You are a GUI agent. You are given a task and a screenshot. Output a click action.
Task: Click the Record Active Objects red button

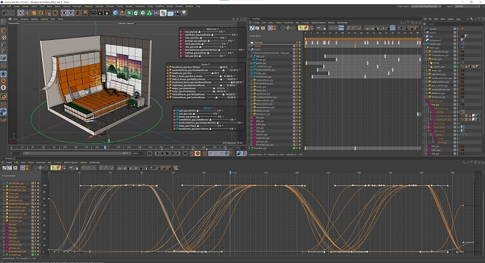[193, 153]
